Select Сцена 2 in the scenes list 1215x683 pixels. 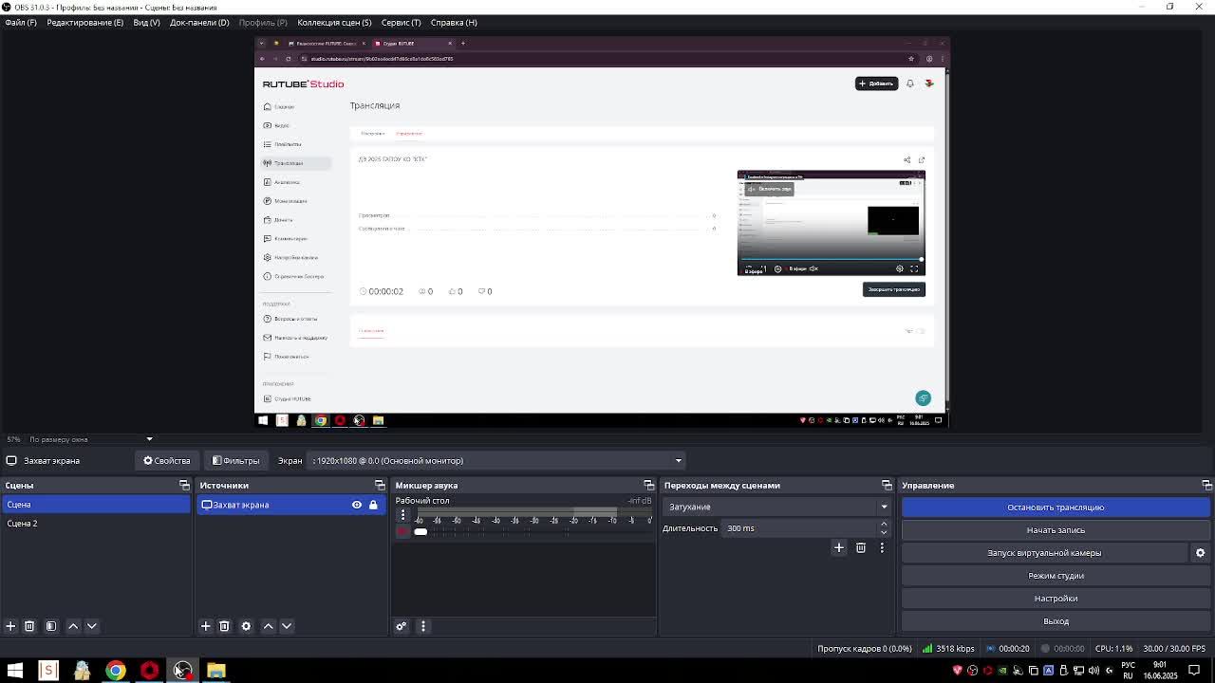(x=95, y=524)
